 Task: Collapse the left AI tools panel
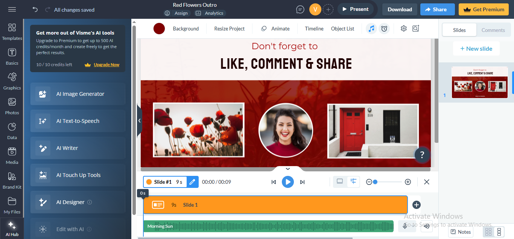click(x=139, y=121)
